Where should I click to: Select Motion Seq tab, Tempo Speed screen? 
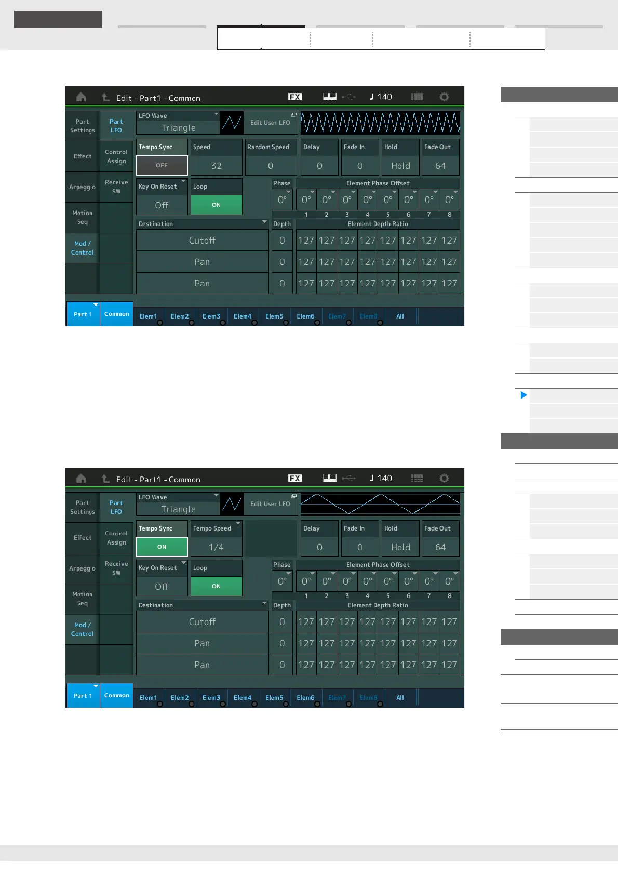pos(83,599)
